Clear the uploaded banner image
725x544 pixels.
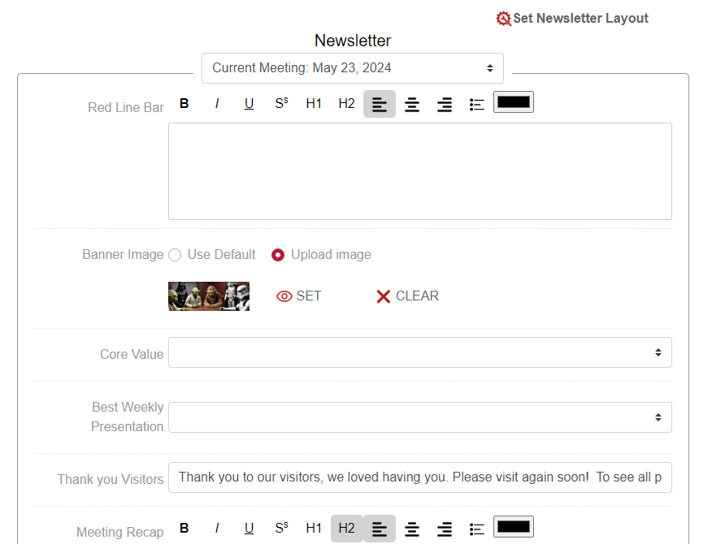tap(407, 296)
